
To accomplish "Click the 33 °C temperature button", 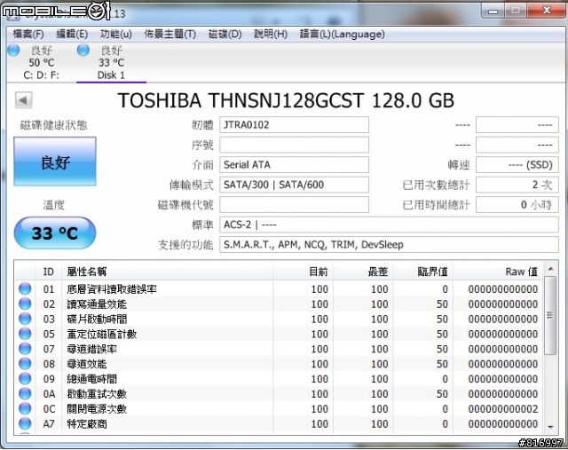I will click(x=55, y=233).
